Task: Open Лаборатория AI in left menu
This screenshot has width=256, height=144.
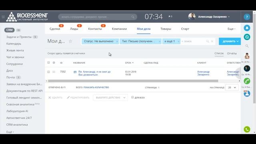Action: coord(17,111)
